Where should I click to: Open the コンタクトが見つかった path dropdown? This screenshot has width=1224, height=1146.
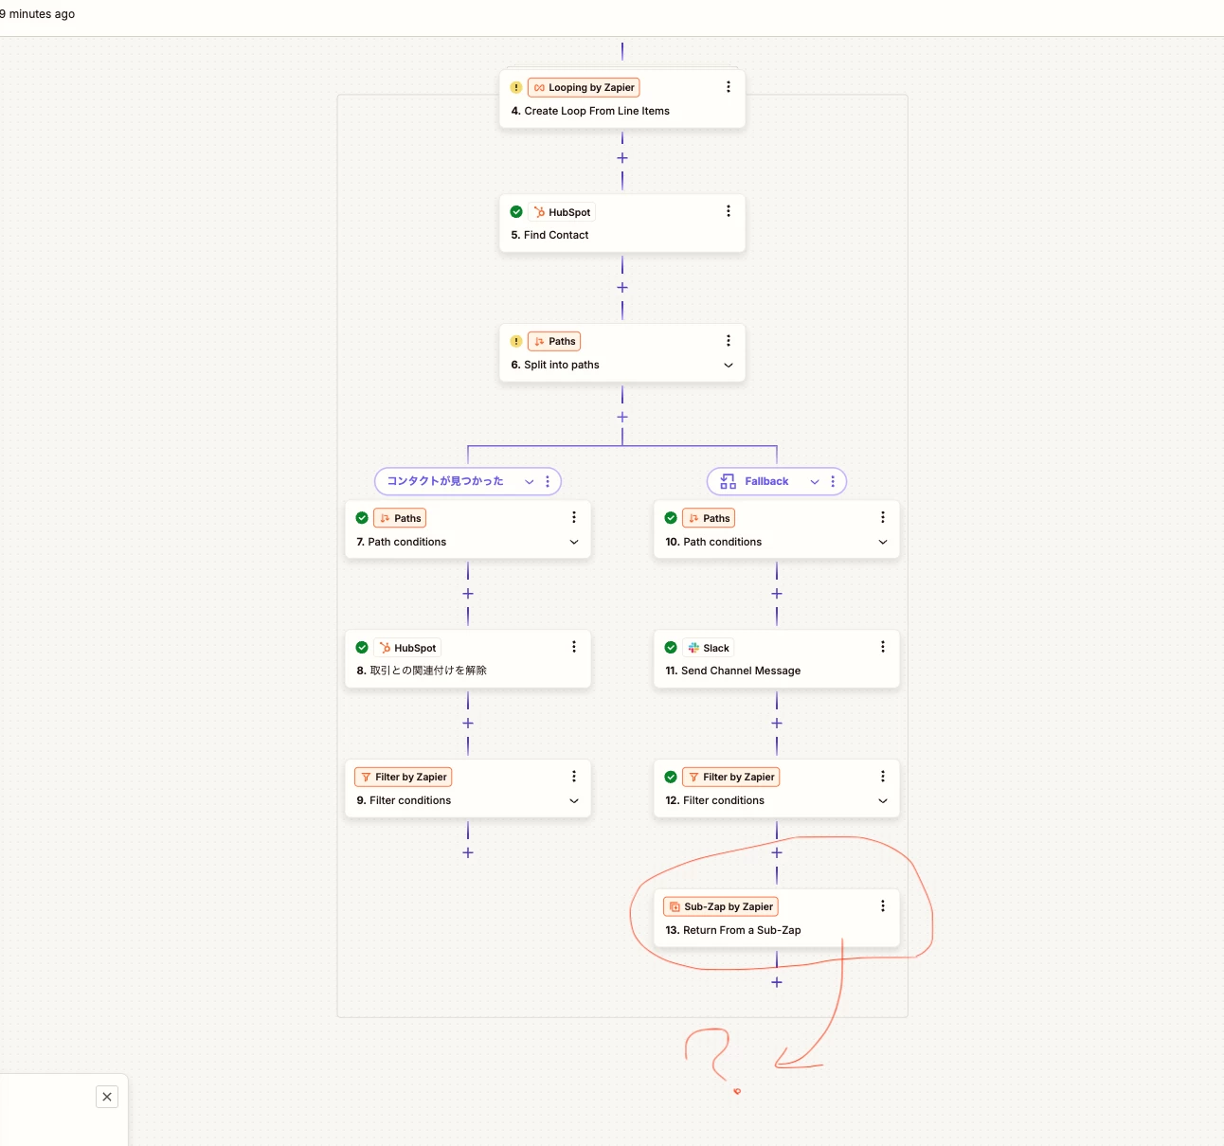click(530, 481)
